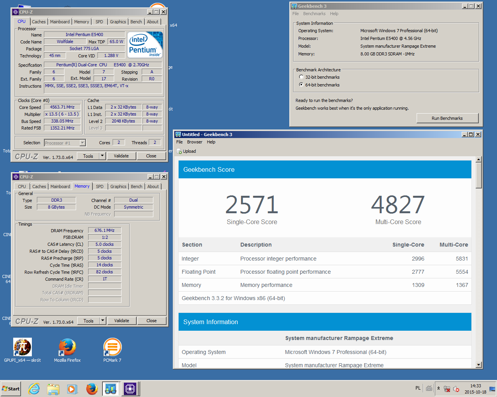
Task: Open Tools dropdown arrow in CPU-Z CPU window
Action: [103, 156]
